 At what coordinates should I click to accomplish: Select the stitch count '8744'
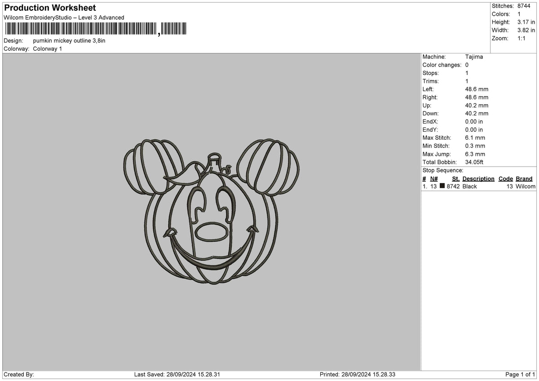[524, 6]
